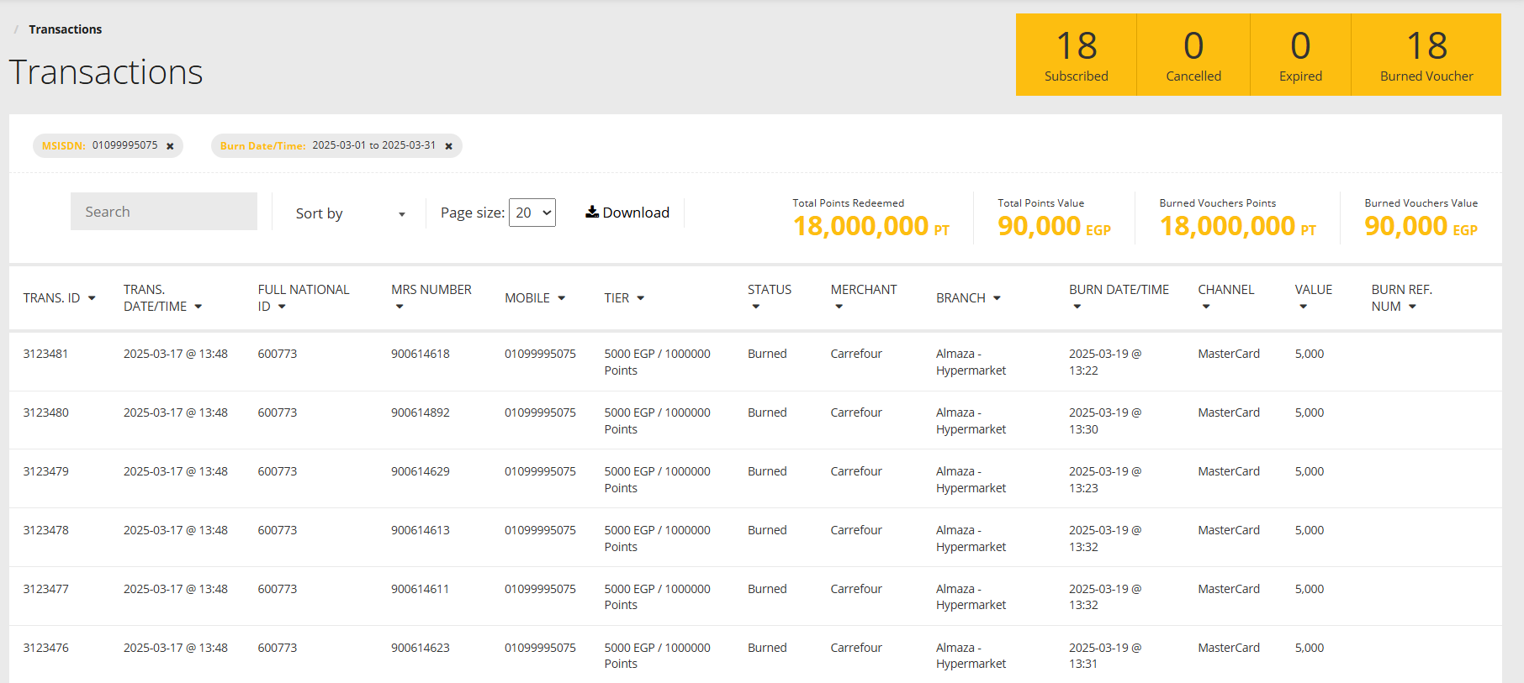Sort by TIER column arrow
This screenshot has width=1524, height=683.
click(x=640, y=298)
